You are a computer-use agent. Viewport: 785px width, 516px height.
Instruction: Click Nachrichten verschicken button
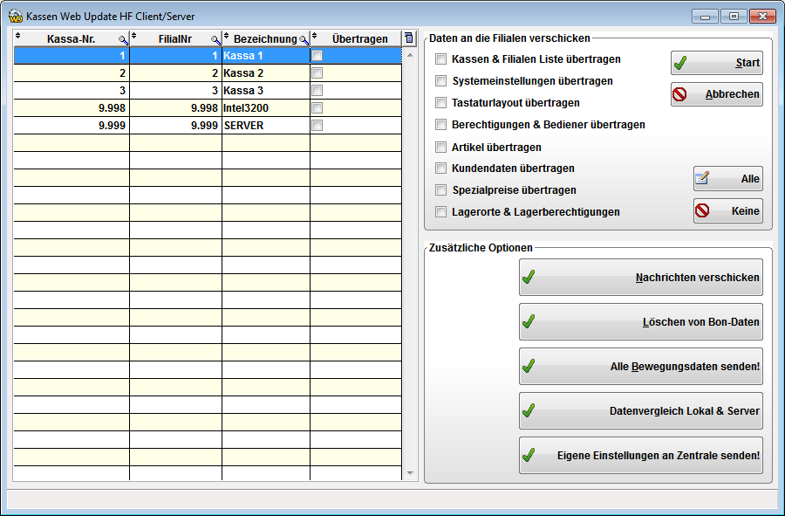[641, 277]
